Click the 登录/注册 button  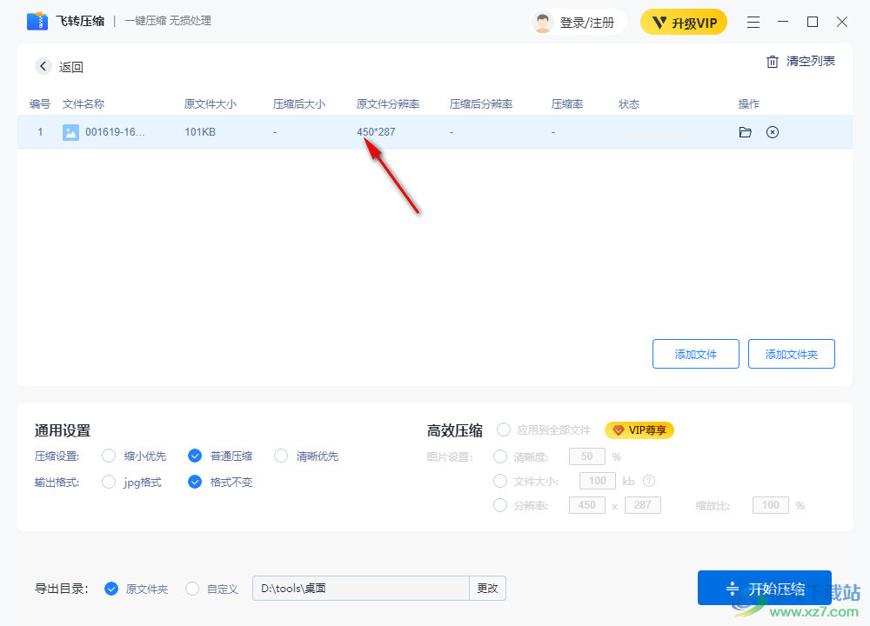[x=579, y=23]
